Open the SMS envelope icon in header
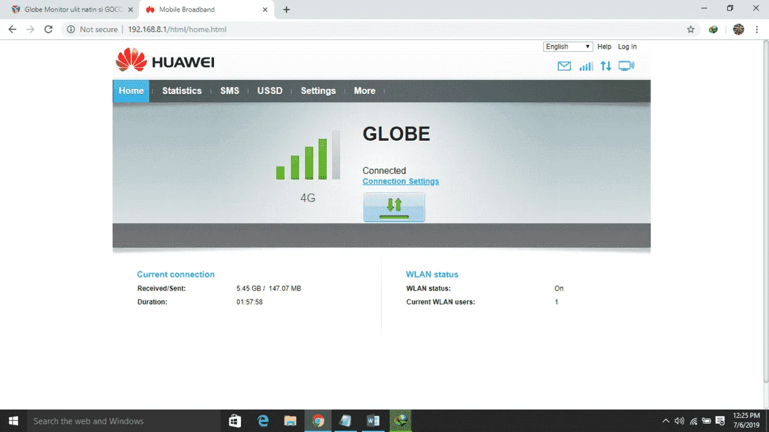 pyautogui.click(x=564, y=66)
